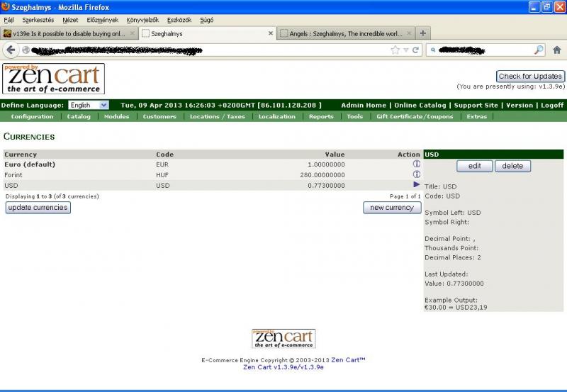Click the browser search input field

coord(485,50)
